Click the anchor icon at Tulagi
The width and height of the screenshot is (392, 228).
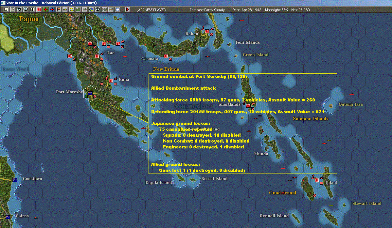(313, 177)
